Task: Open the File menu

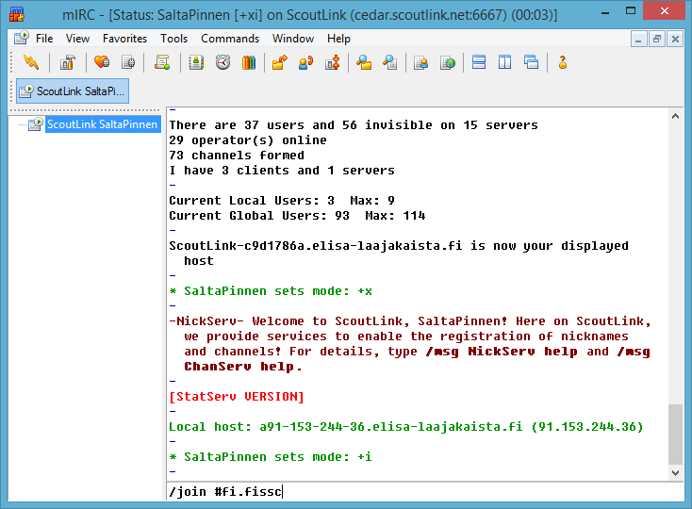Action: pyautogui.click(x=44, y=39)
